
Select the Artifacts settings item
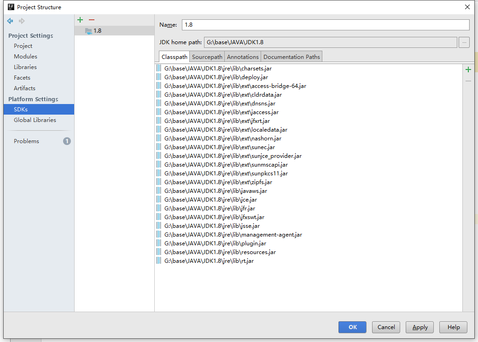point(24,88)
